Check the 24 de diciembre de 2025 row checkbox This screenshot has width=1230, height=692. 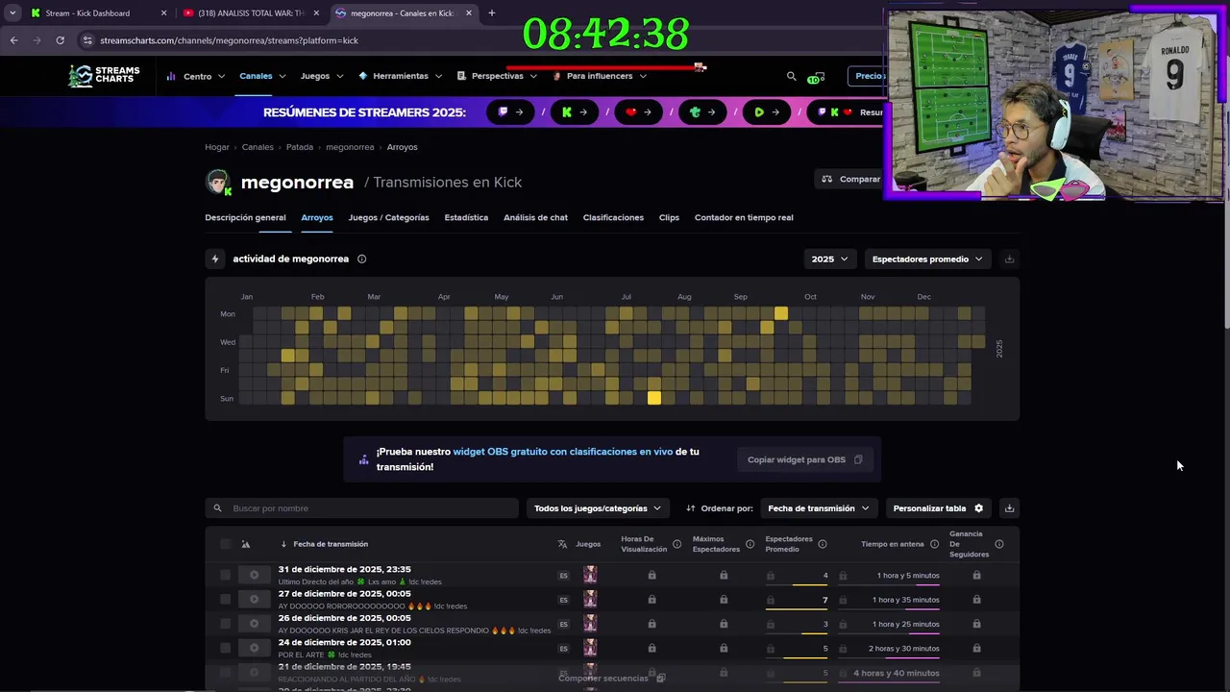225,648
